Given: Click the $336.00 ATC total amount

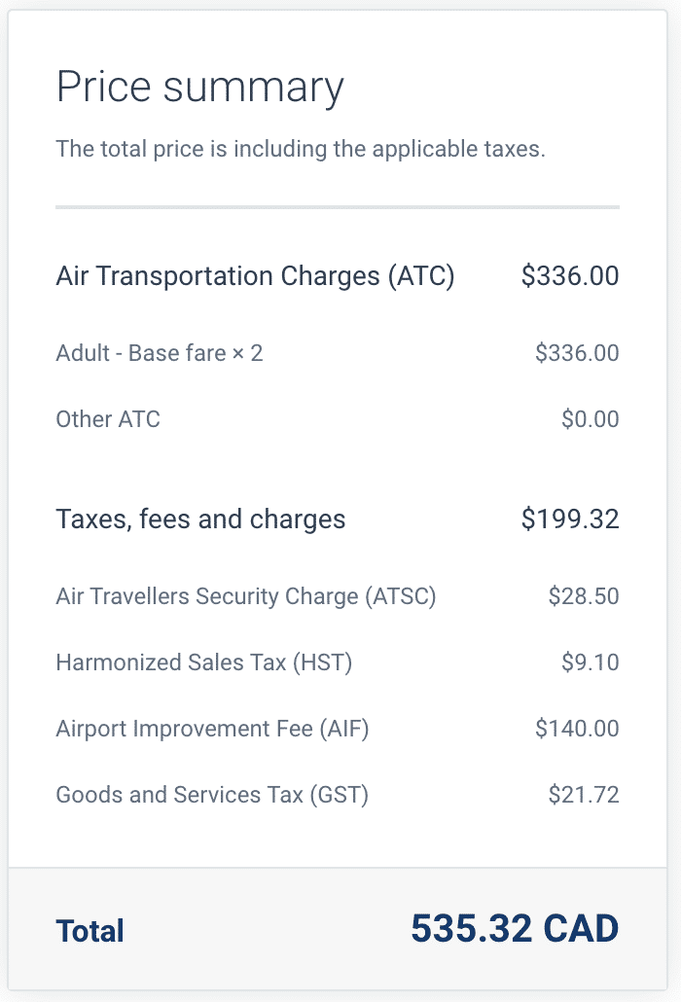Looking at the screenshot, I should 570,276.
